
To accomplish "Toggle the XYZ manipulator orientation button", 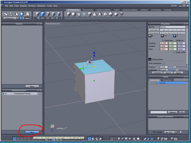I will point(22,18).
